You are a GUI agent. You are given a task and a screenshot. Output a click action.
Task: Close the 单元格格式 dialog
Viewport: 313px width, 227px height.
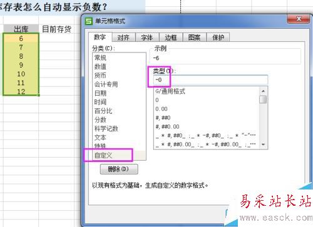click(299, 19)
